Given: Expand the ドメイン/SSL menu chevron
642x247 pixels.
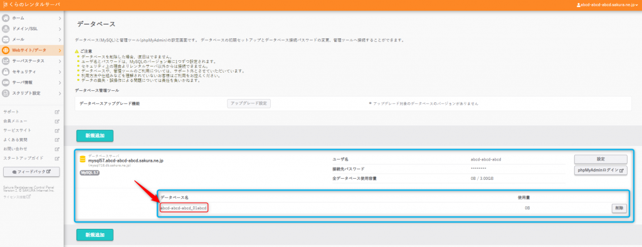Looking at the screenshot, I should point(60,29).
